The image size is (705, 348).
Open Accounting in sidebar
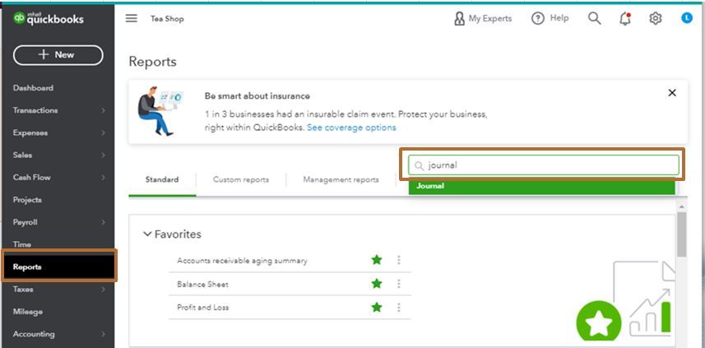point(34,334)
